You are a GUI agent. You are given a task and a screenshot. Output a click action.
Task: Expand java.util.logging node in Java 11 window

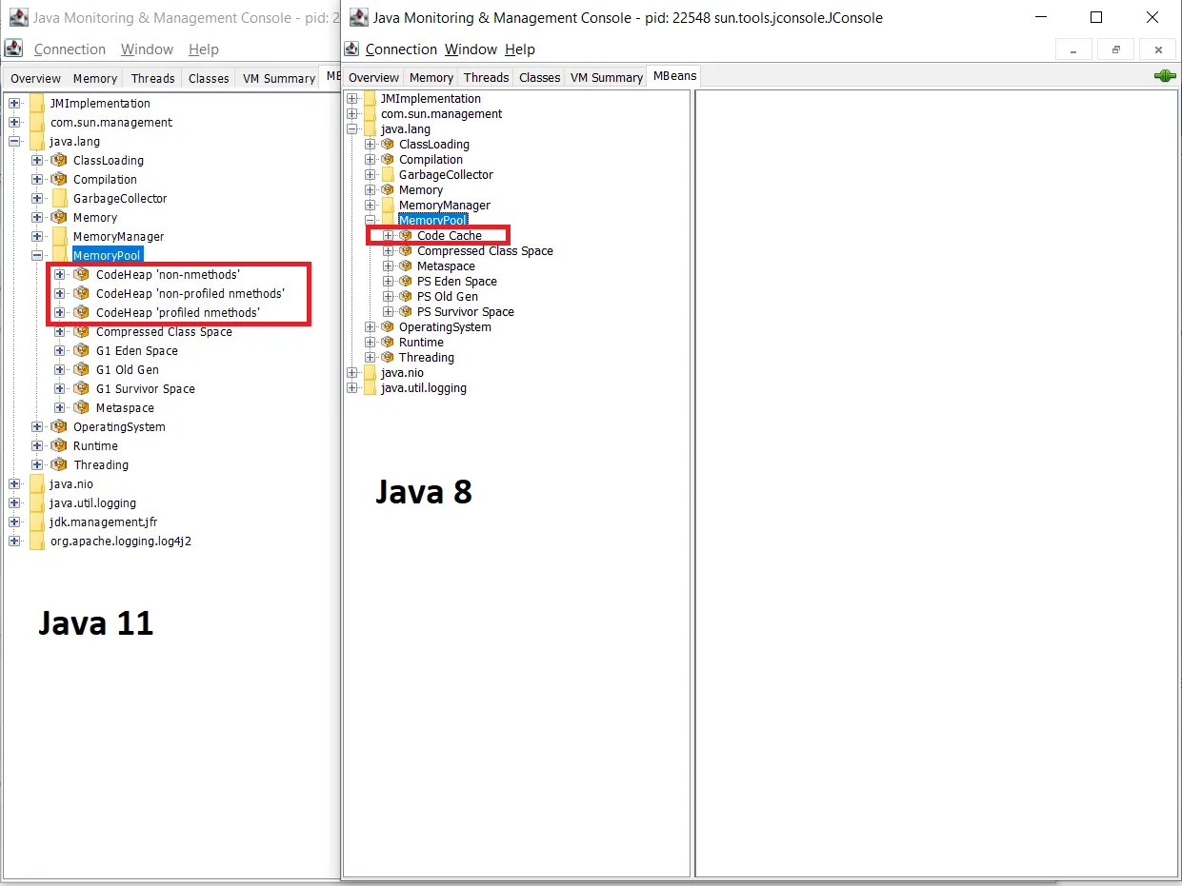pyautogui.click(x=14, y=502)
